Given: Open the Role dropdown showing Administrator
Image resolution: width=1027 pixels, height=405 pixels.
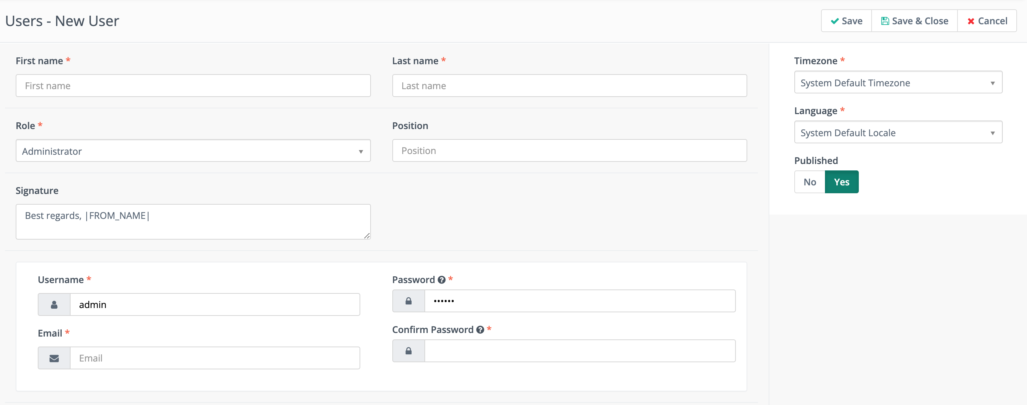Looking at the screenshot, I should (193, 151).
